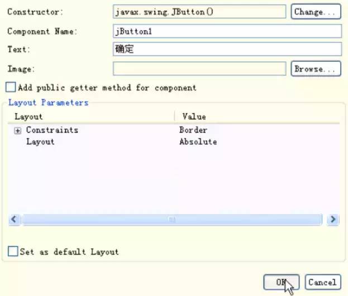Click the Browse... button for Image
Viewport: 348px width, 296px height.
click(x=316, y=69)
